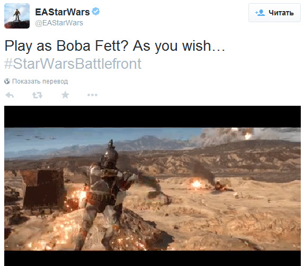Click the Читать follow button
The width and height of the screenshot is (304, 266).
click(274, 13)
